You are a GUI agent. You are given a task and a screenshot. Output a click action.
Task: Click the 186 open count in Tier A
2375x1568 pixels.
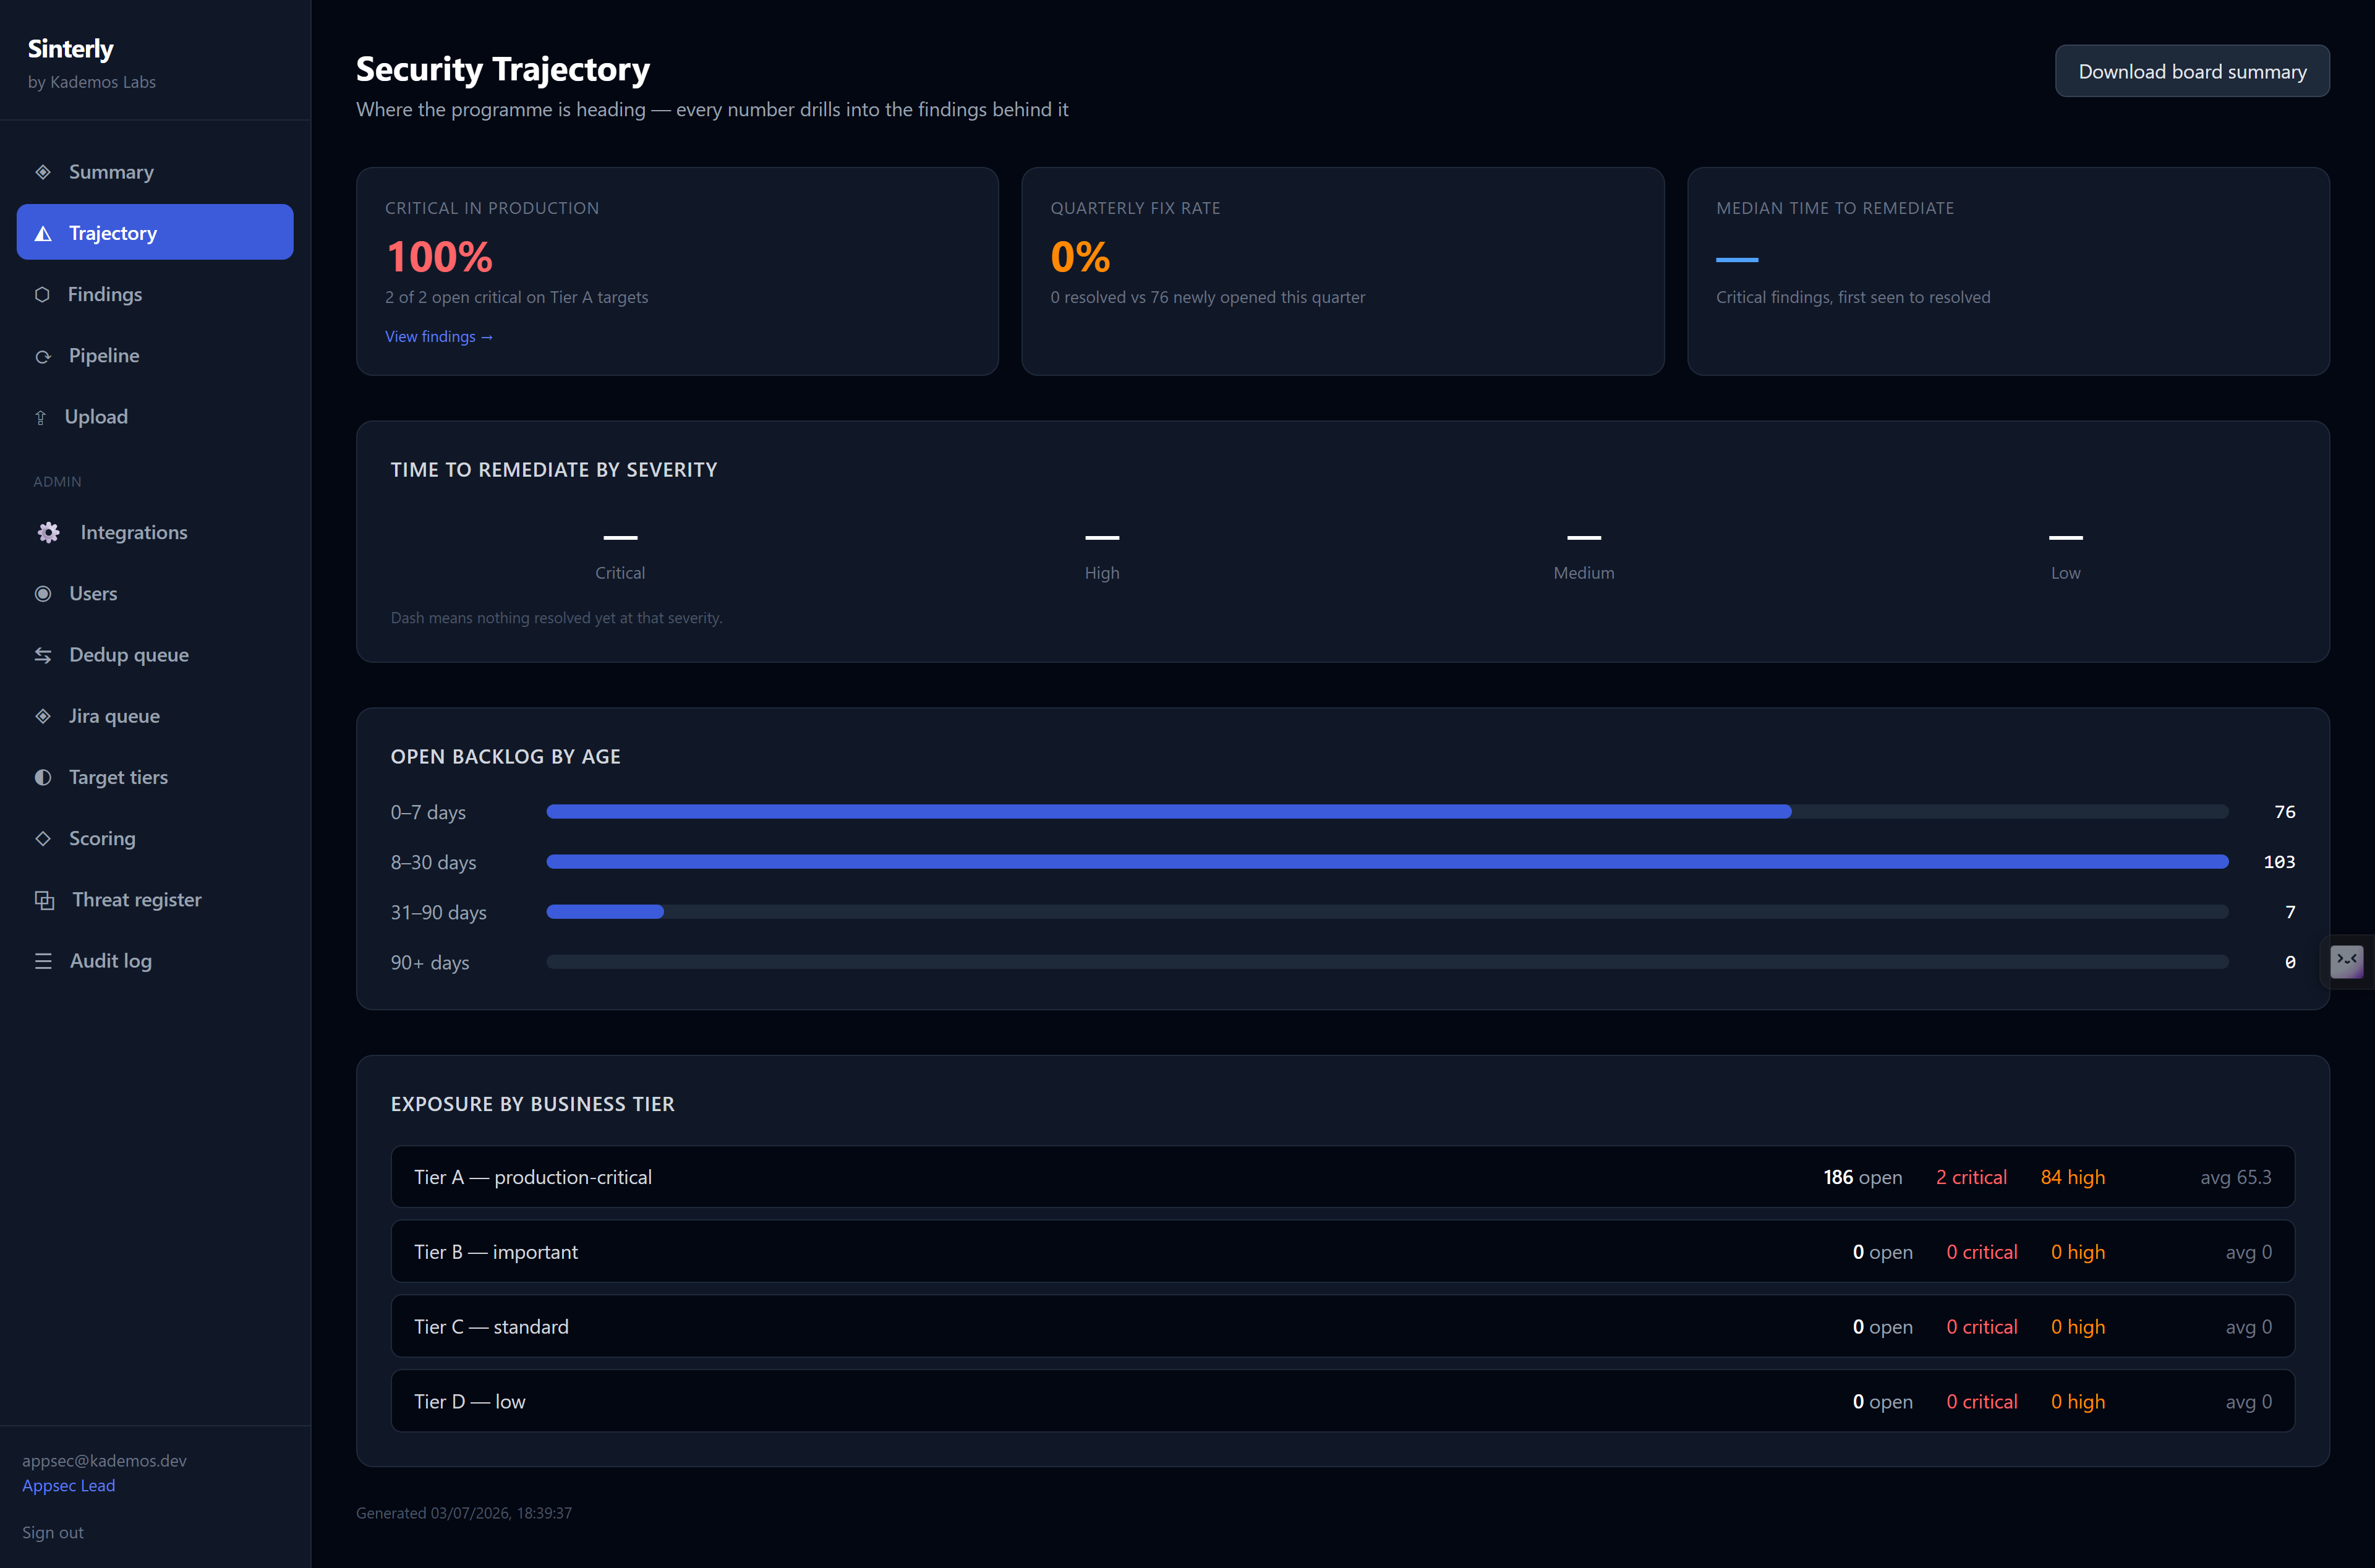[x=1862, y=1177]
